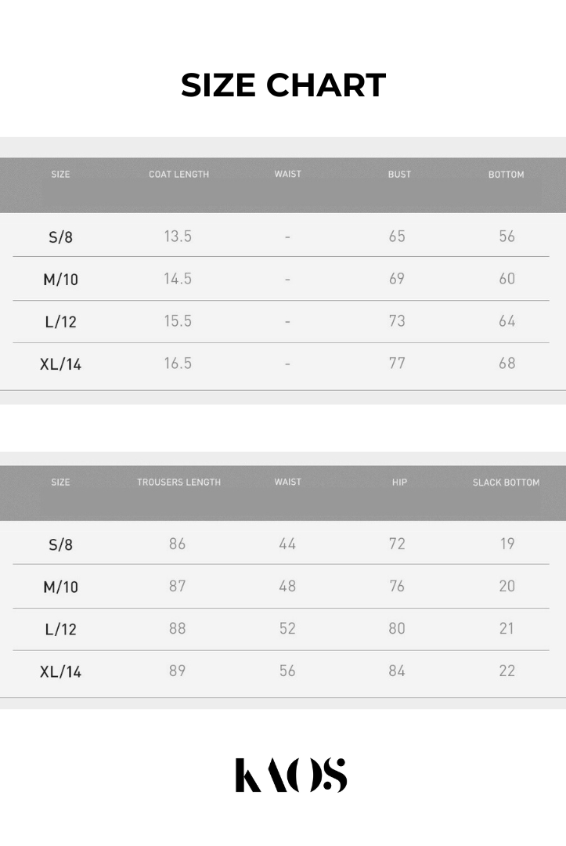The image size is (566, 846).
Task: Select the BUST column header
Action: pyautogui.click(x=399, y=174)
